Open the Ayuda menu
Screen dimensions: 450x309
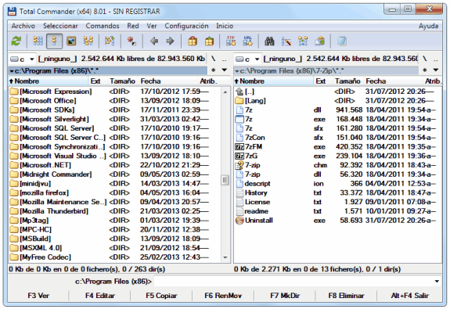coord(428,26)
